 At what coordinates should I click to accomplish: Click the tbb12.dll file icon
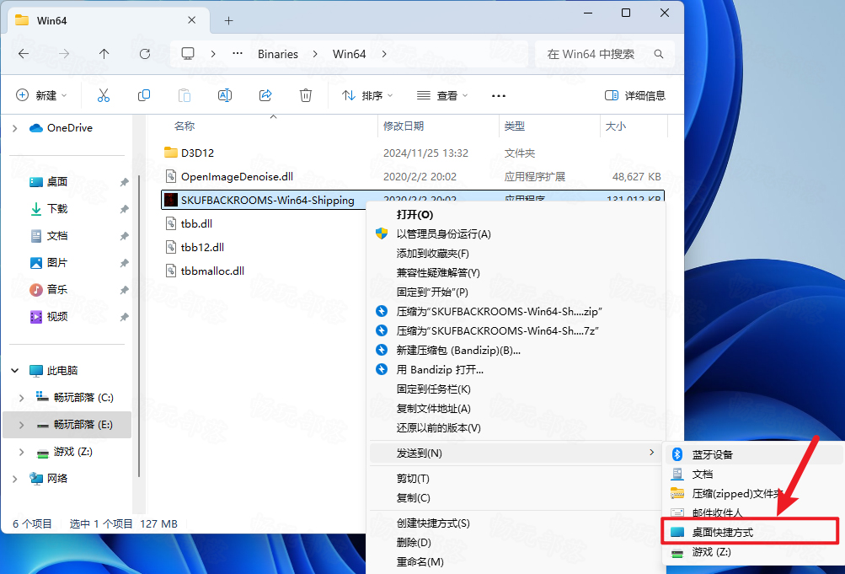[x=171, y=248]
